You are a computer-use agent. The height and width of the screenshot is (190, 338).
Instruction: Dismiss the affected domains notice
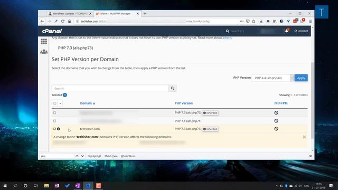(x=304, y=137)
